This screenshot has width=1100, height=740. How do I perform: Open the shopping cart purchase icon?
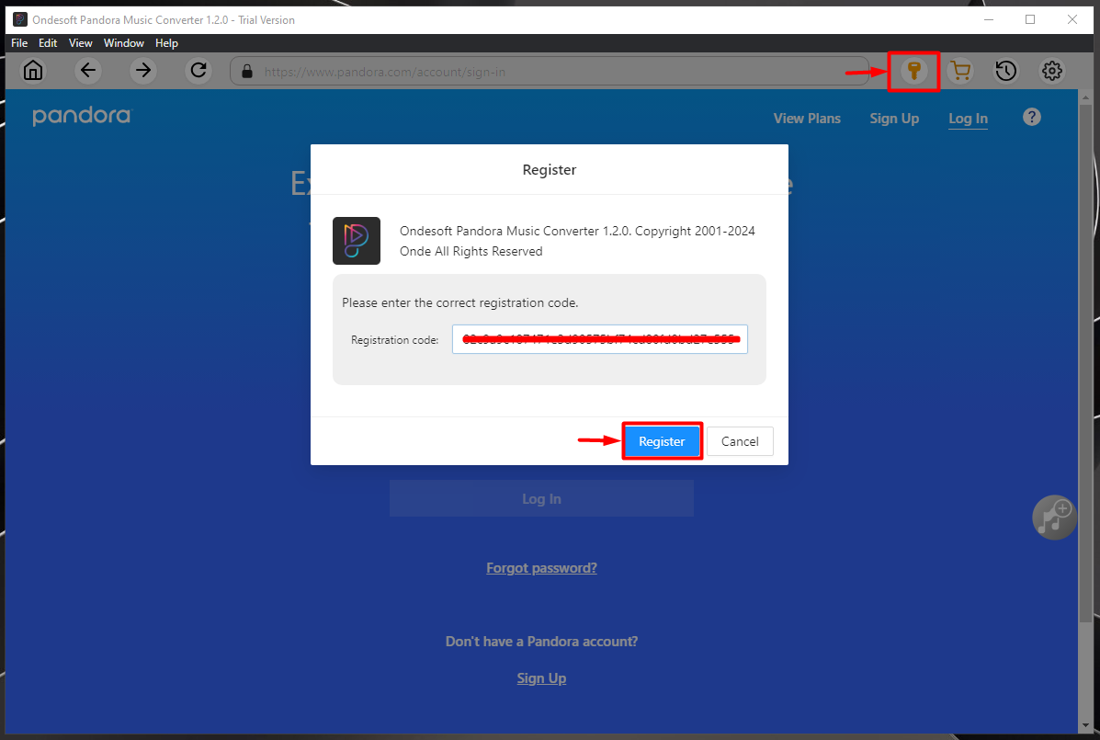click(x=960, y=71)
